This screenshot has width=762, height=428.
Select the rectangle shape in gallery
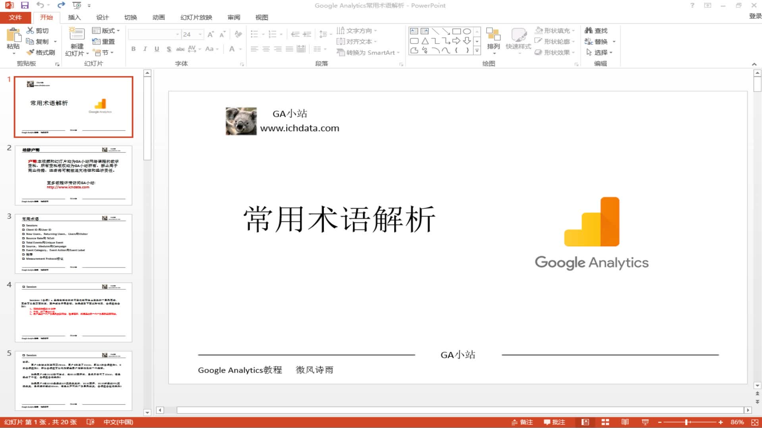click(x=456, y=31)
